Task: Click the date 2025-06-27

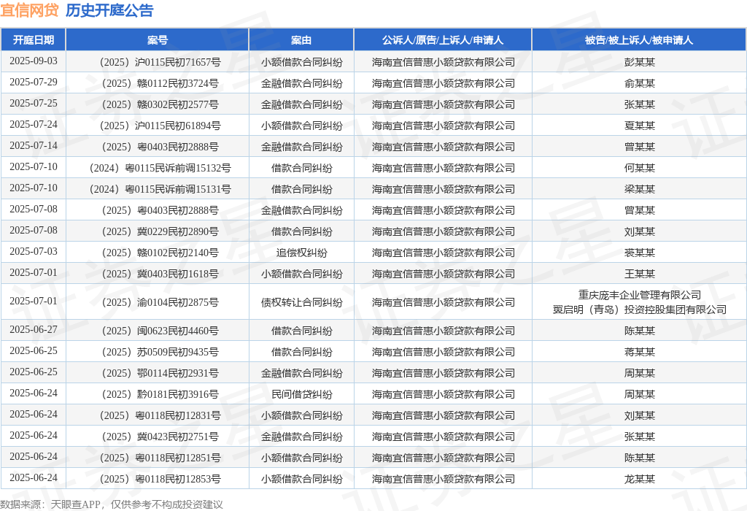Action: [34, 329]
